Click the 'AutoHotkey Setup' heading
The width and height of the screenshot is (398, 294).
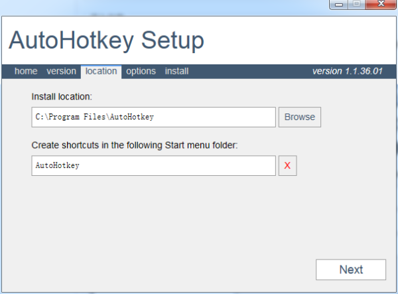coord(106,40)
